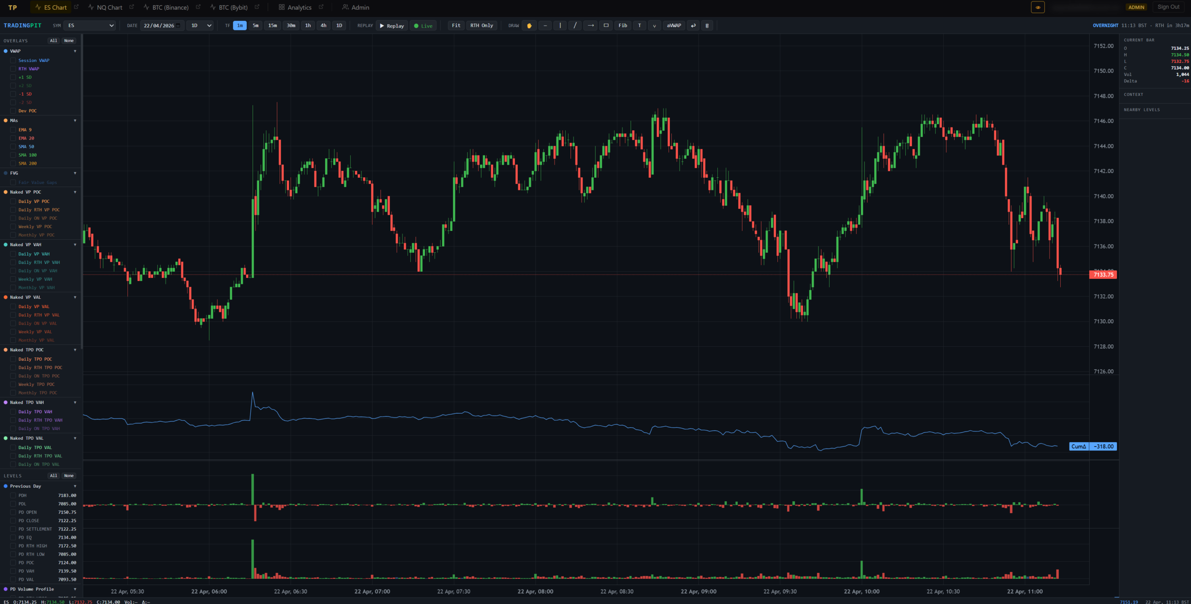Collapse the Naked VP VAH group
Screen dimensions: 1191x604
tap(75, 245)
